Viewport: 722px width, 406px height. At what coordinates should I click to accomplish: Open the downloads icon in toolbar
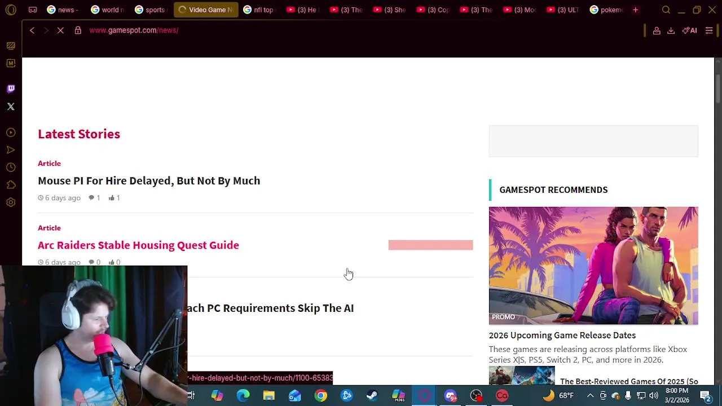point(671,30)
